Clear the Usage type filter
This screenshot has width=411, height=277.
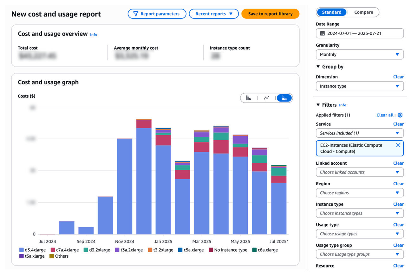click(x=398, y=225)
